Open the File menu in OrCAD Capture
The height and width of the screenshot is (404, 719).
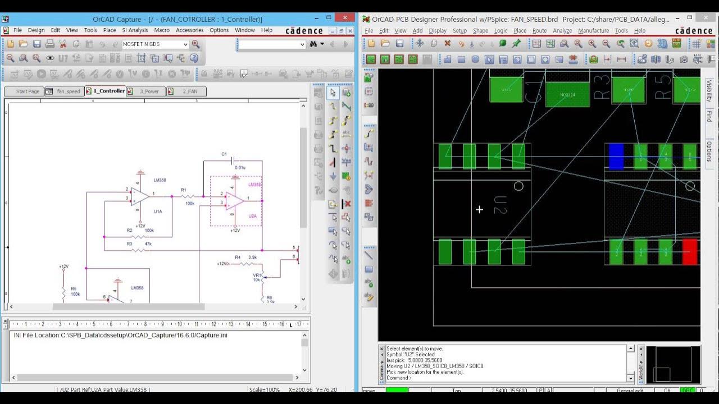[17, 30]
